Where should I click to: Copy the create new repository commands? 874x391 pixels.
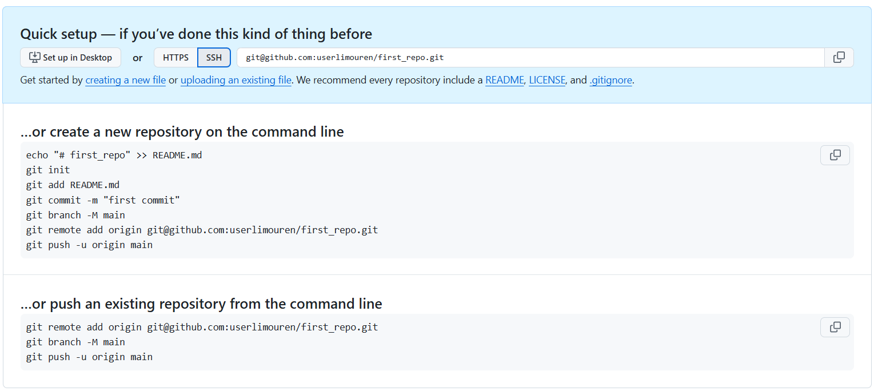[835, 155]
